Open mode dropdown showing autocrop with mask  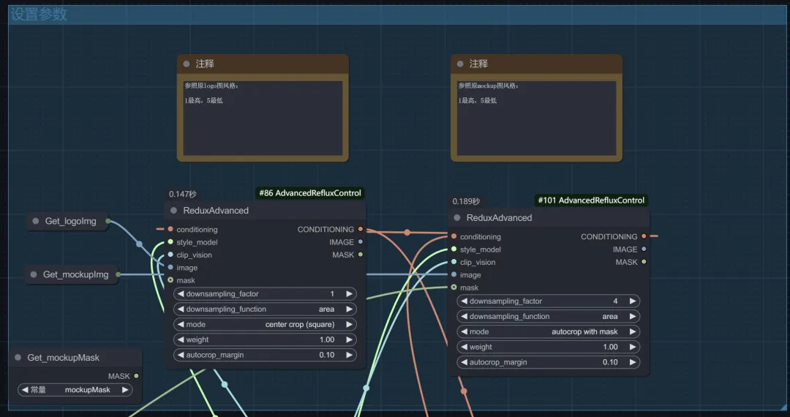tap(548, 331)
